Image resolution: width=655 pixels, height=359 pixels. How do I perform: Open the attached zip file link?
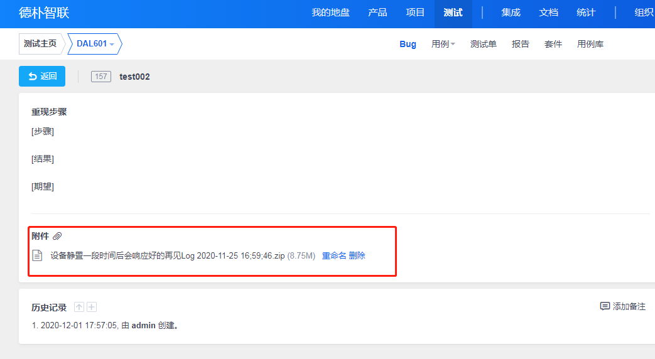coord(168,255)
